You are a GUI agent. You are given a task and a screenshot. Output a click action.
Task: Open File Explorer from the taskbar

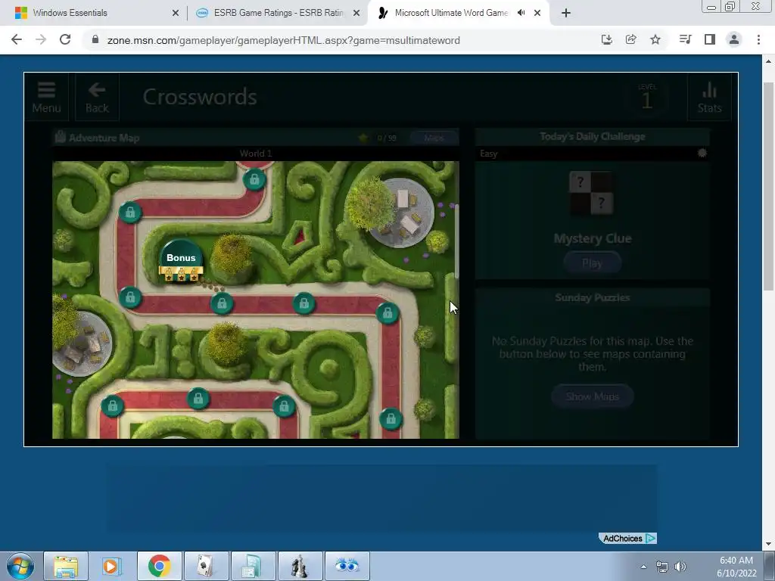pyautogui.click(x=66, y=566)
